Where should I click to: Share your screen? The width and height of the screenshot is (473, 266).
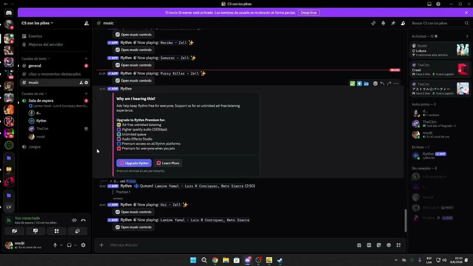pos(35,231)
